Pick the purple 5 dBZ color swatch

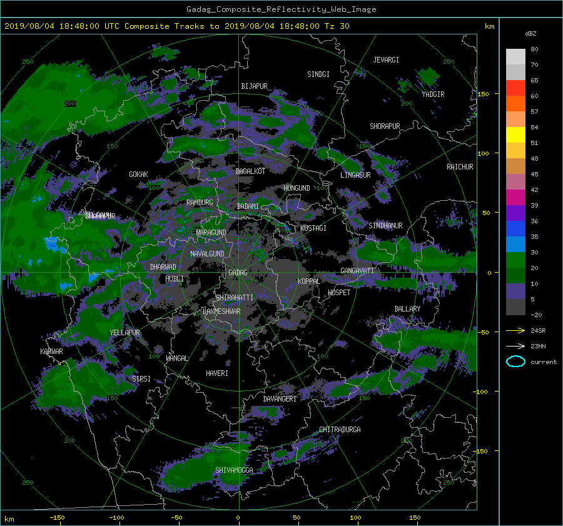515,291
